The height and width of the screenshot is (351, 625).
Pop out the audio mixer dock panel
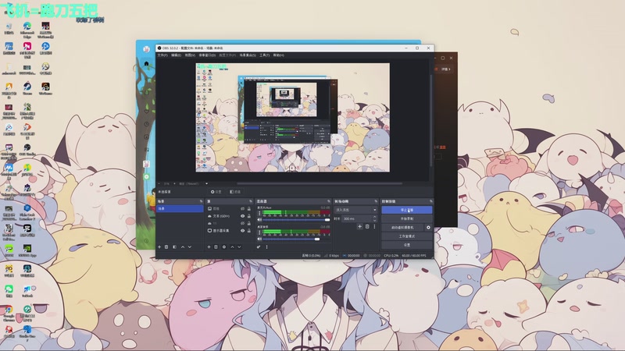(x=329, y=201)
